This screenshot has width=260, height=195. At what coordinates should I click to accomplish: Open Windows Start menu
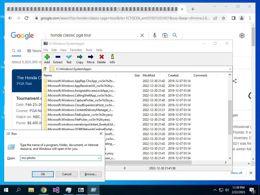click(6, 190)
